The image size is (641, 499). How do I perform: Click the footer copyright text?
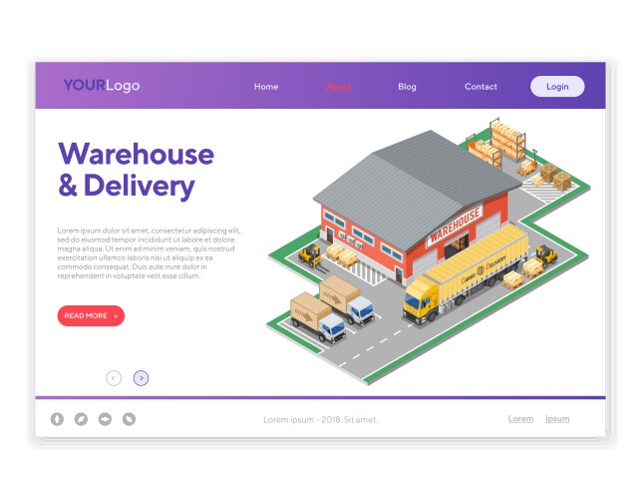(x=320, y=420)
